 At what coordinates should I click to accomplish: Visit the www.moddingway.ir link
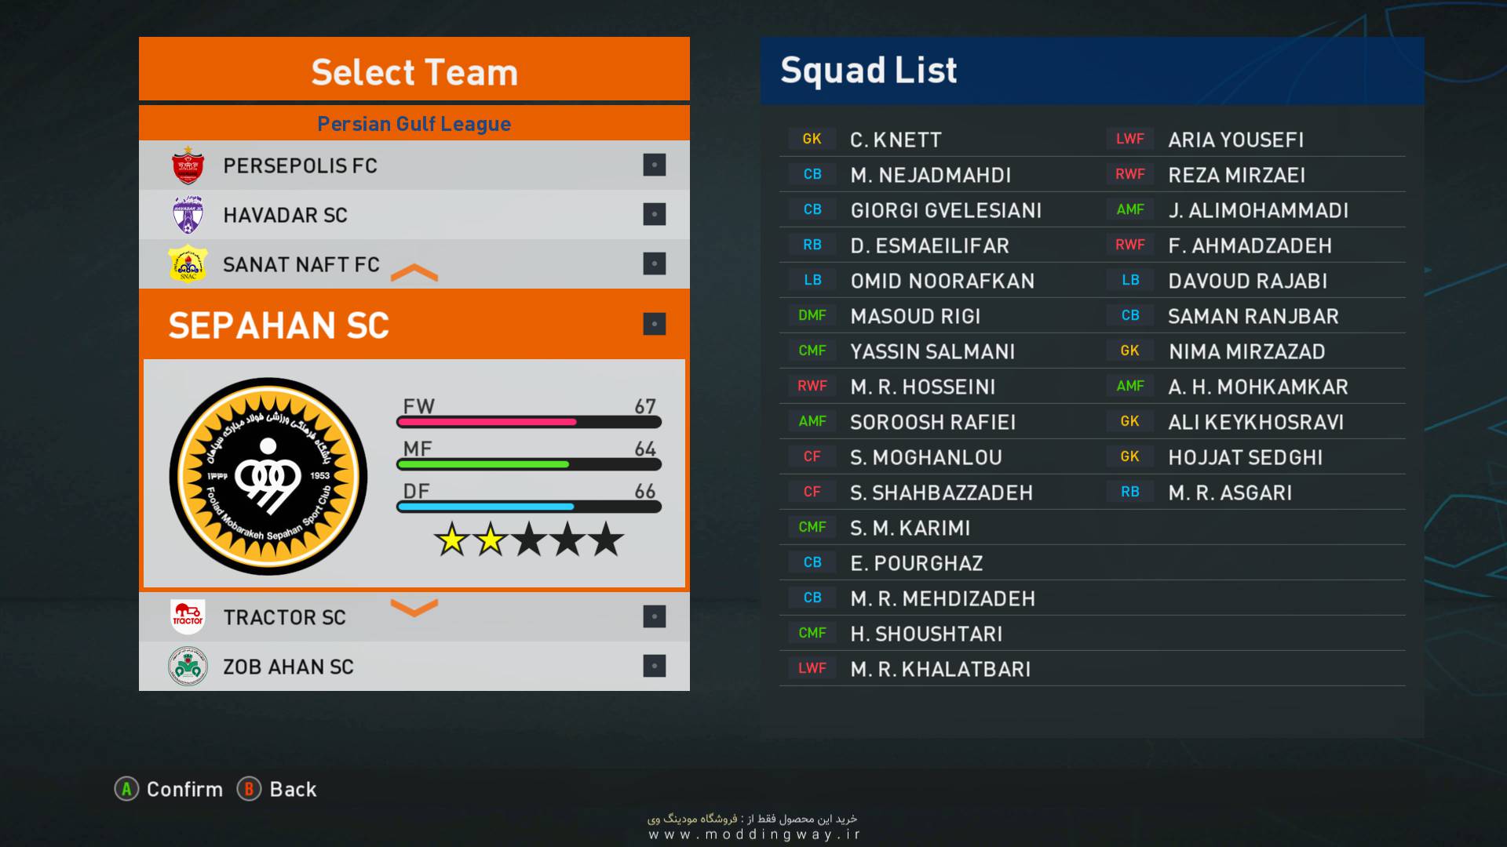coord(753,834)
